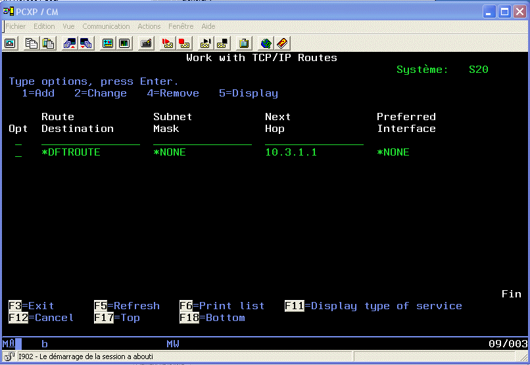Image resolution: width=530 pixels, height=365 pixels.
Task: Click the F18=Bottom function key
Action: point(212,318)
